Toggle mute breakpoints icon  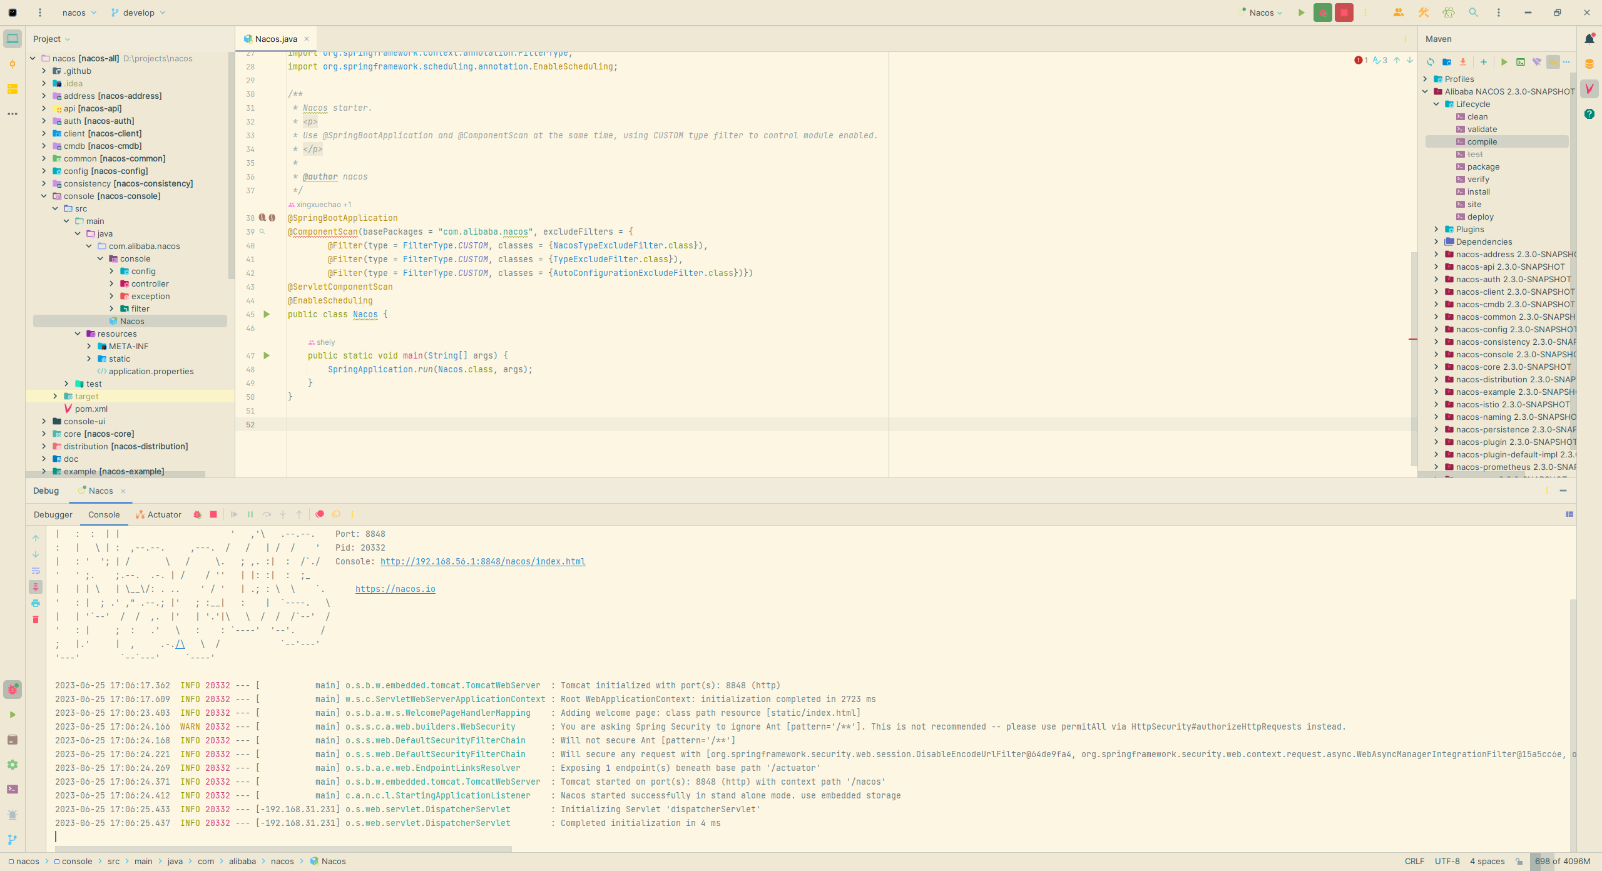[336, 514]
